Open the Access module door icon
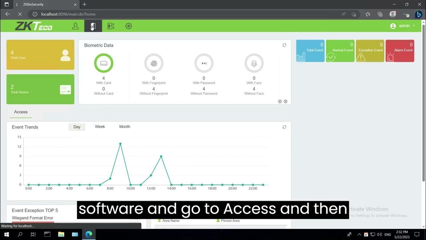This screenshot has height=240, width=426. pos(93,26)
